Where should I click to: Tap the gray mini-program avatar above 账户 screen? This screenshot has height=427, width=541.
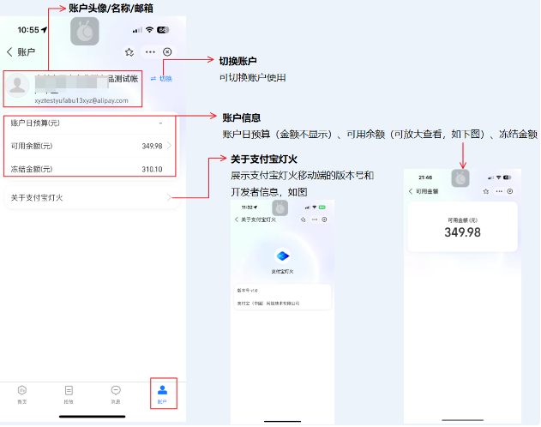click(x=85, y=32)
